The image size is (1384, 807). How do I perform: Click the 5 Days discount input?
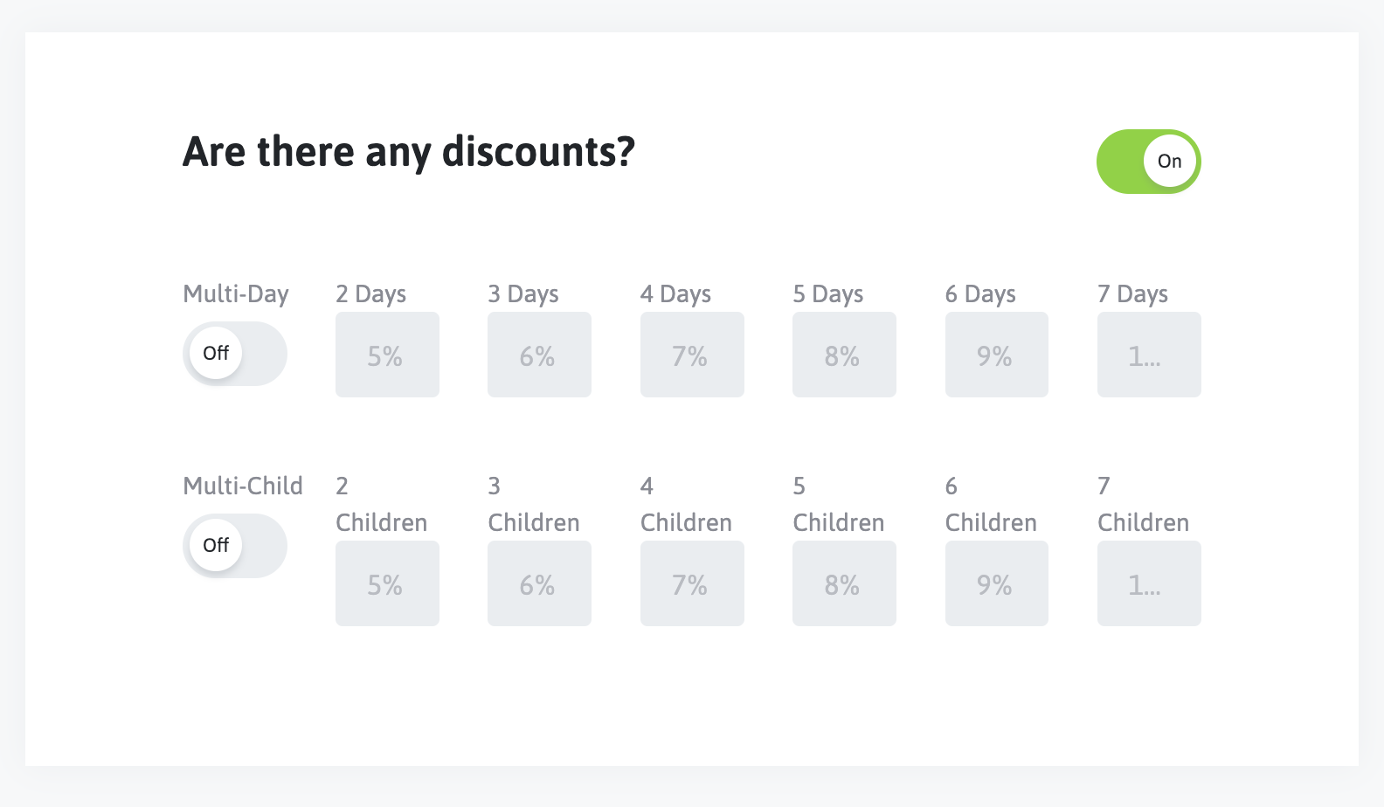844,355
